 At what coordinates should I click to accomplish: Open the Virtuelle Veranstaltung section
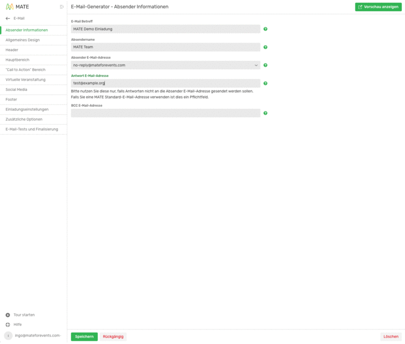(33, 80)
